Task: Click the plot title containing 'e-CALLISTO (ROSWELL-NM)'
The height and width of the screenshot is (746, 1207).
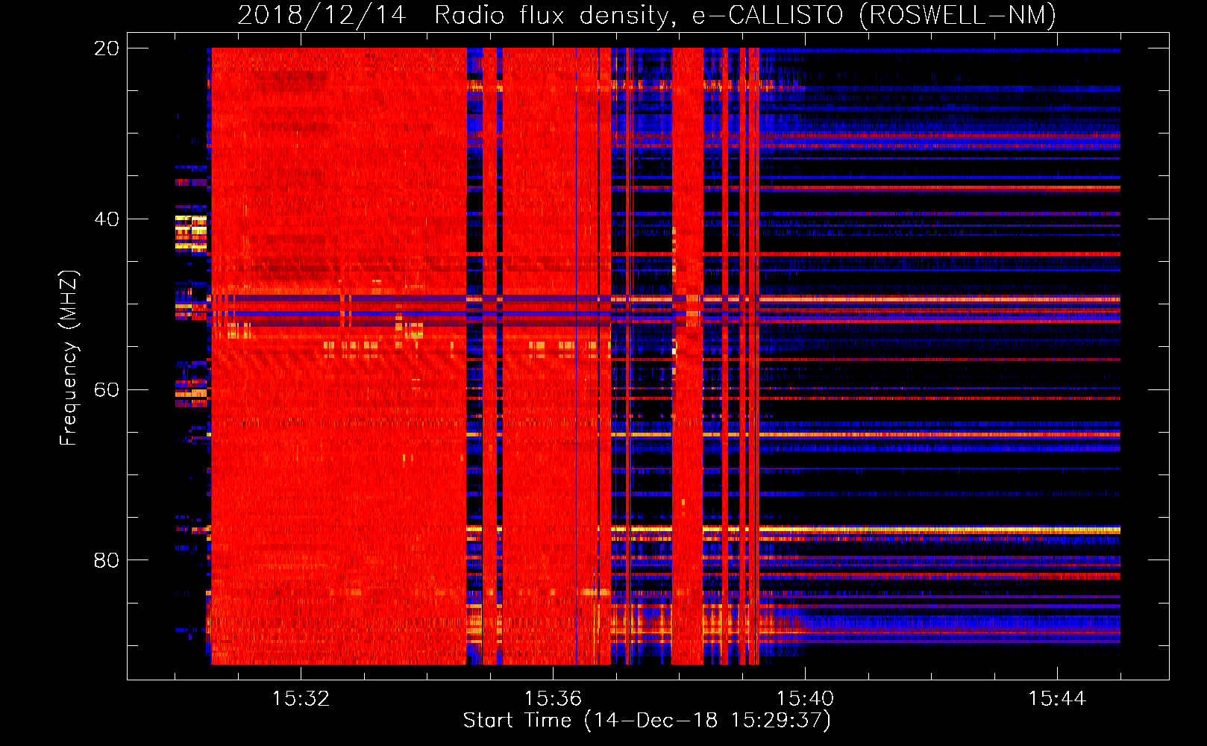Action: [x=647, y=16]
